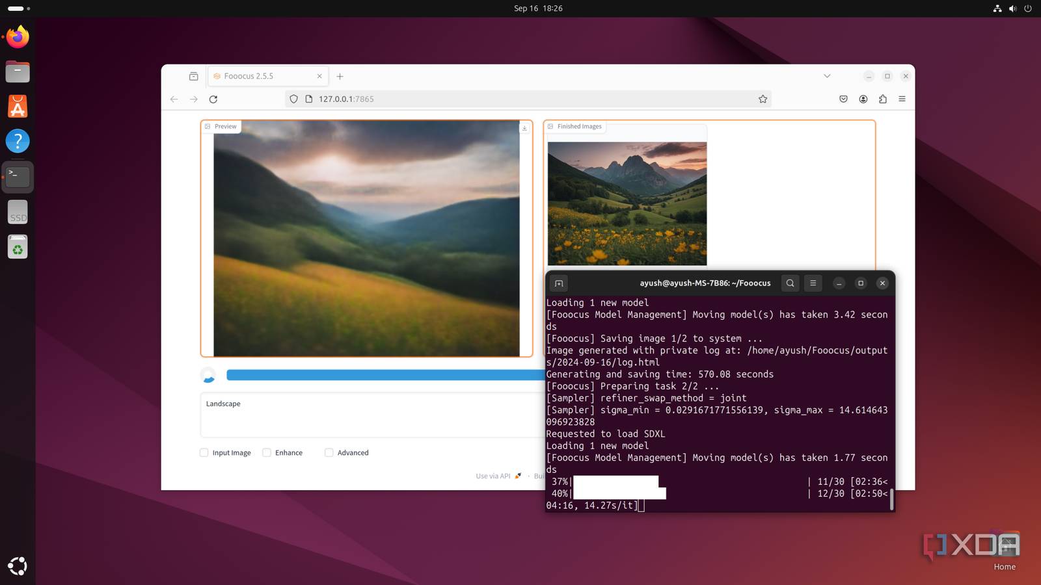Screen dimensions: 1041x585
Task: Open Help icon in the dock
Action: click(18, 141)
